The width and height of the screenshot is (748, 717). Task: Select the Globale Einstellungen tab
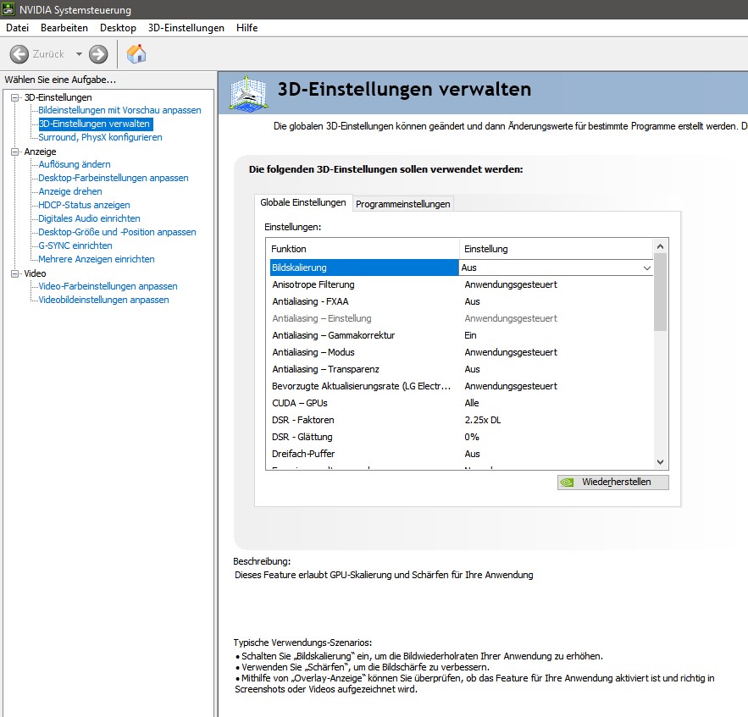pos(303,202)
